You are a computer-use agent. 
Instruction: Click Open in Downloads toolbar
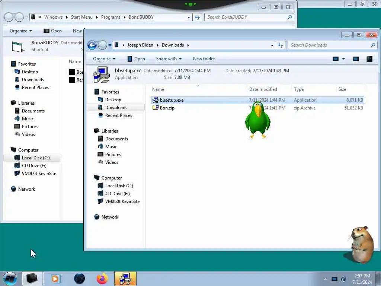coord(136,59)
